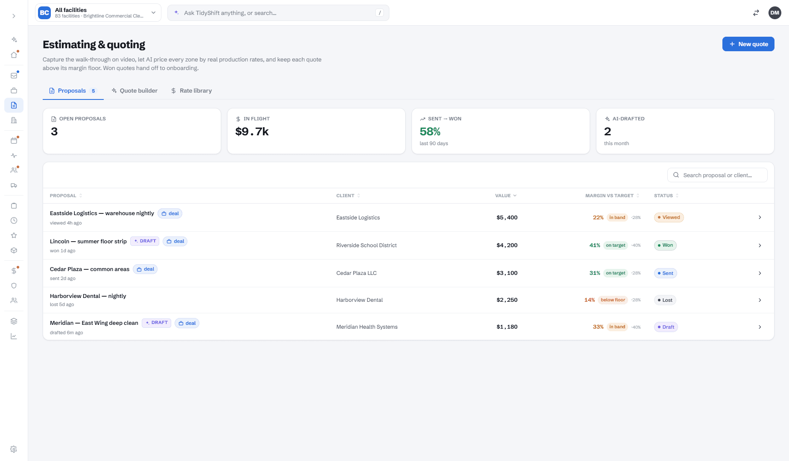Image resolution: width=789 pixels, height=461 pixels.
Task: Select the highlighted document icon in sidebar
Action: pyautogui.click(x=14, y=105)
